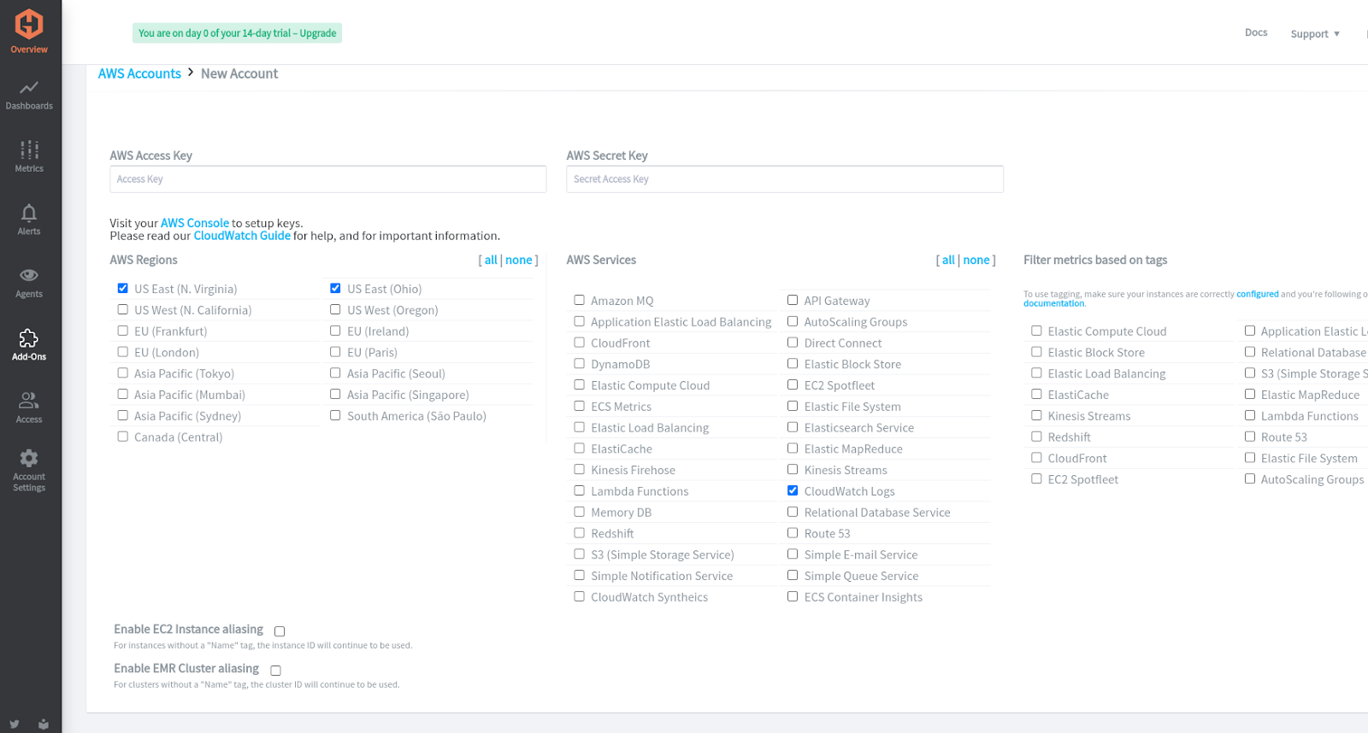1368x733 pixels.
Task: Enable Amazon MQ service
Action: click(x=579, y=300)
